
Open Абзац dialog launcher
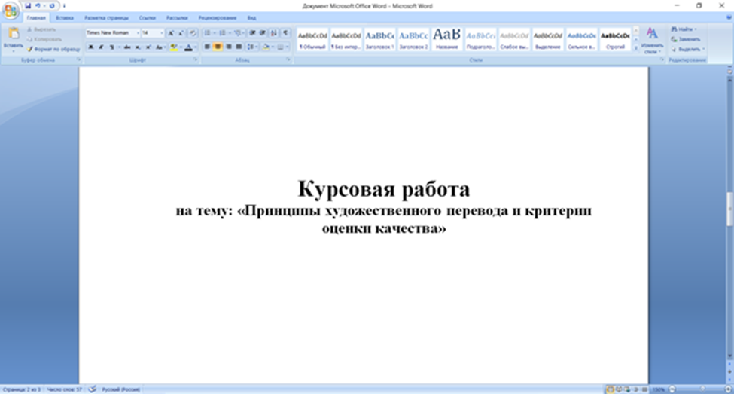click(x=288, y=60)
